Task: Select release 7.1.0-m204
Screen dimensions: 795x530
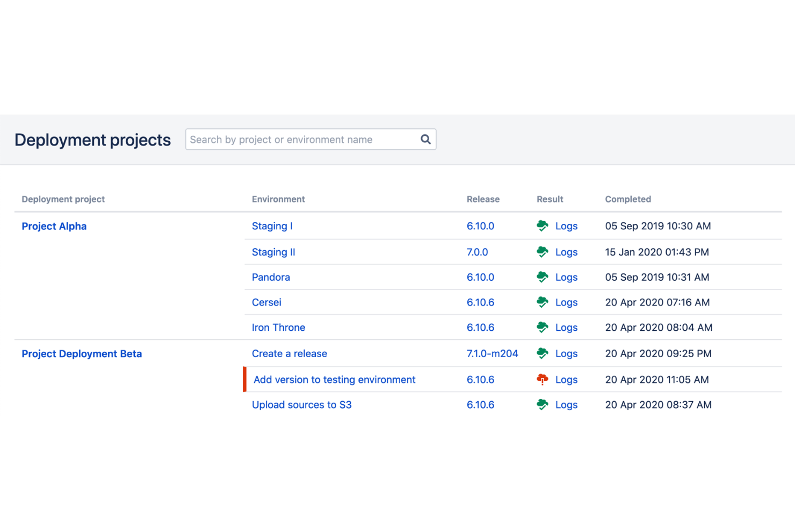Action: (492, 353)
